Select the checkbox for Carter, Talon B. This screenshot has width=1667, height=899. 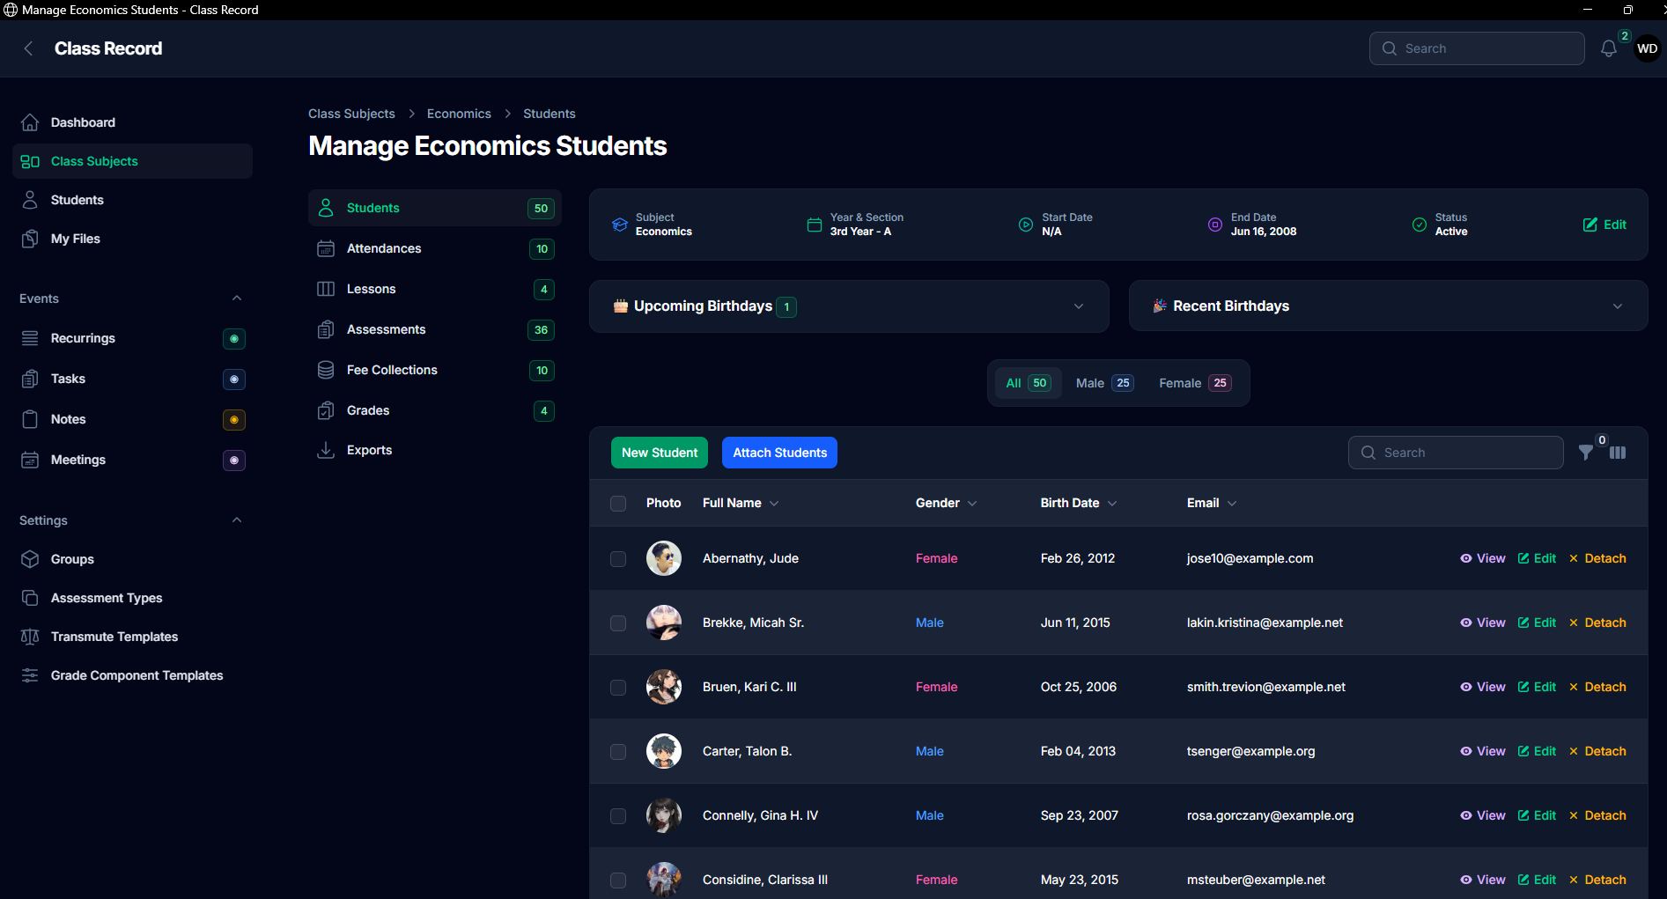pyautogui.click(x=618, y=752)
